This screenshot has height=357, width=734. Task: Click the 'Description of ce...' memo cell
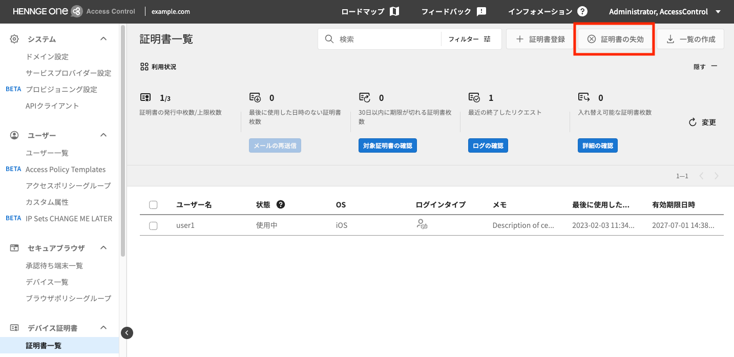click(523, 225)
